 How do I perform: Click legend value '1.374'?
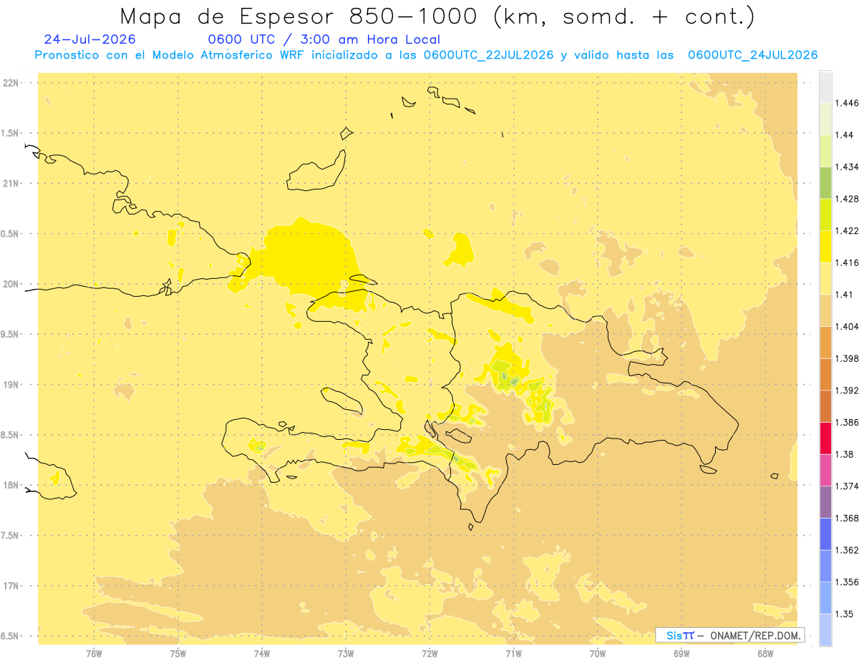(x=848, y=486)
